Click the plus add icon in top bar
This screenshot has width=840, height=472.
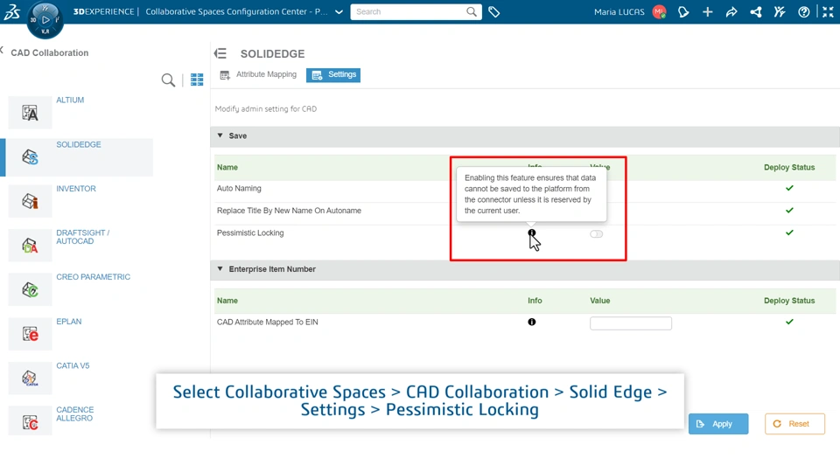coord(708,12)
